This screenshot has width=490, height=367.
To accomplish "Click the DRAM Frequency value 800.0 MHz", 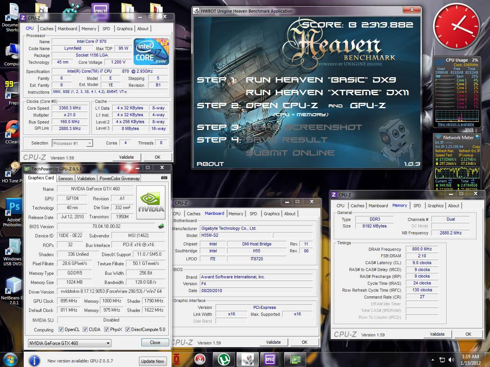I will [422, 249].
